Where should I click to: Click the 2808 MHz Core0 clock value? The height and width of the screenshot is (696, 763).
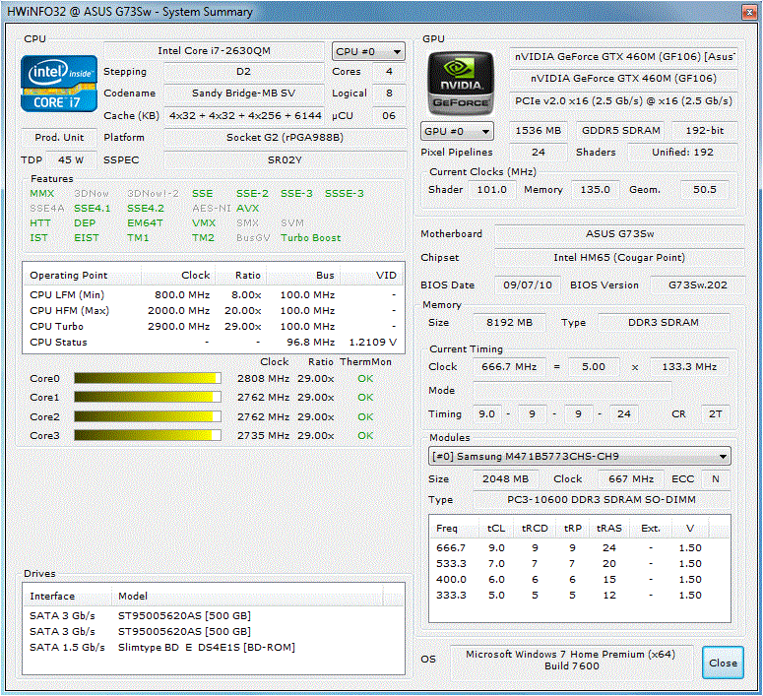(x=263, y=378)
